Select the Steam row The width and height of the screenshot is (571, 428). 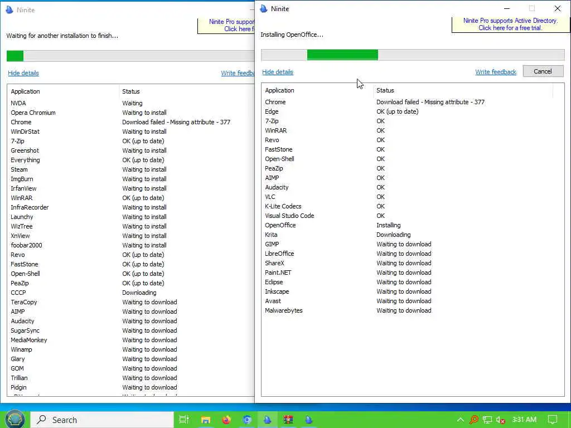131,169
